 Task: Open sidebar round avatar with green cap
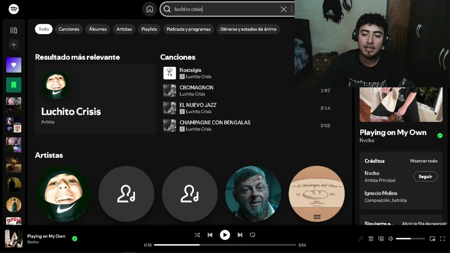pos(14,205)
